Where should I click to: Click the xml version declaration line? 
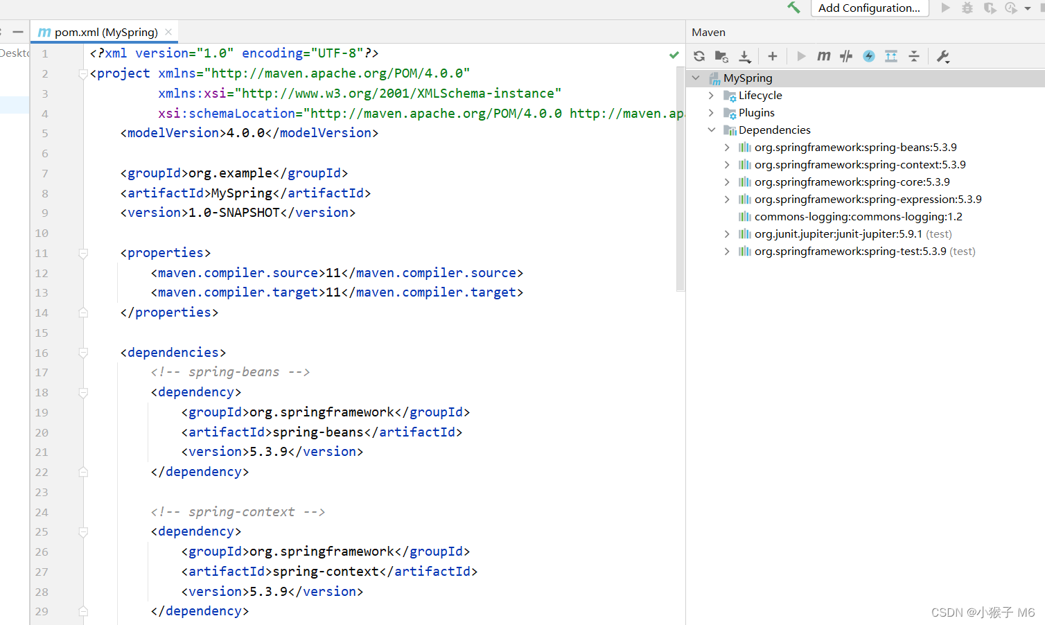coord(234,53)
